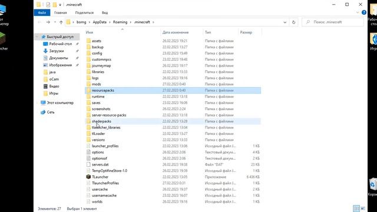Click AppData in the address path
Screen dimensions: 377x212
[x=100, y=22]
